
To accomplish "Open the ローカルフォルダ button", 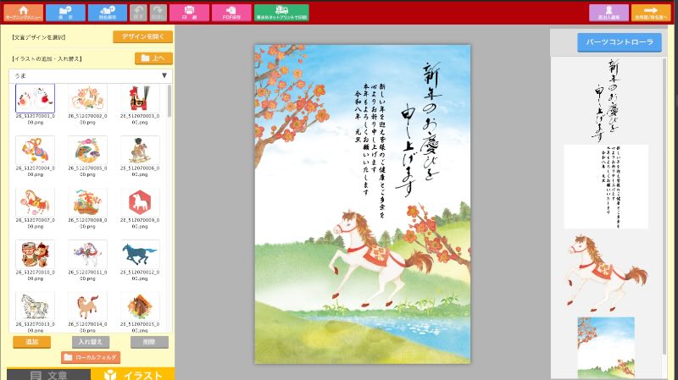I will [x=91, y=357].
